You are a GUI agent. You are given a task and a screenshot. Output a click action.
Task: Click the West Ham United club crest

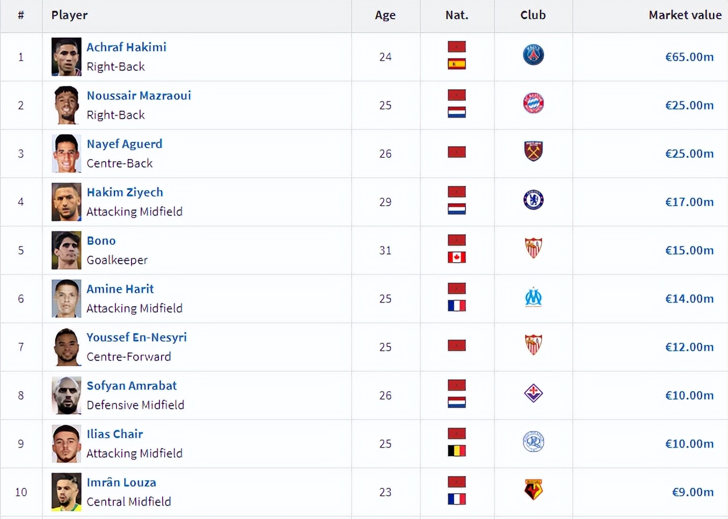click(533, 152)
